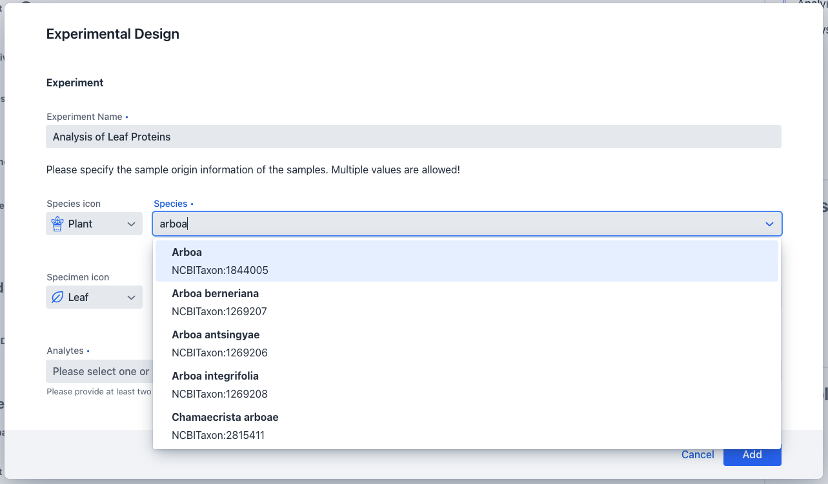
Task: Click the Analytes label
Action: pos(65,351)
